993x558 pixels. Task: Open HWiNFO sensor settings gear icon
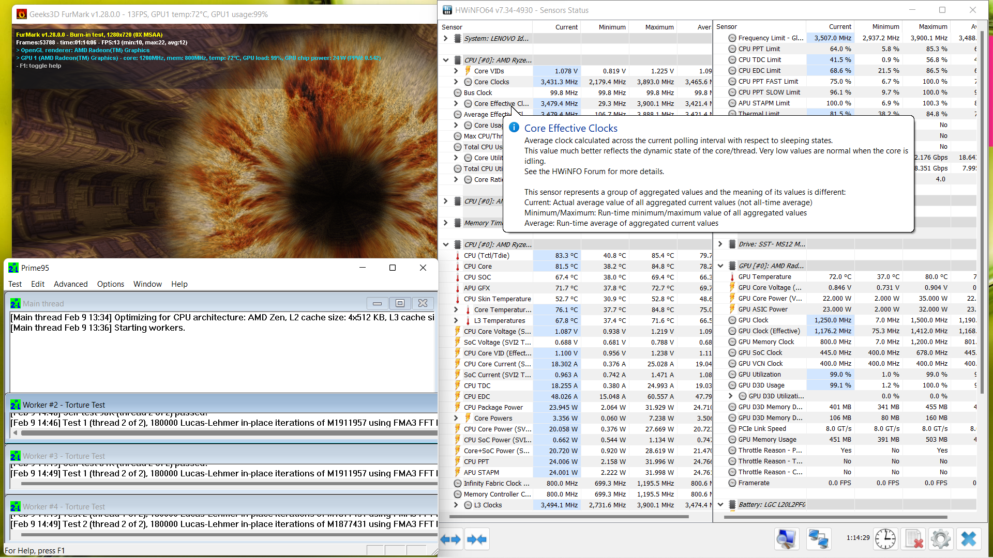click(x=941, y=539)
